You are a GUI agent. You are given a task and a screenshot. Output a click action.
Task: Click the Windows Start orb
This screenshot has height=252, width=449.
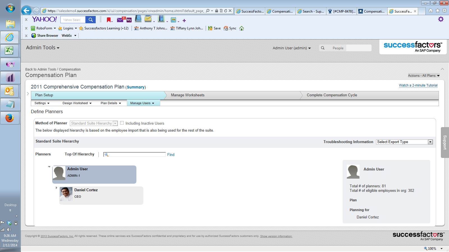click(10, 8)
